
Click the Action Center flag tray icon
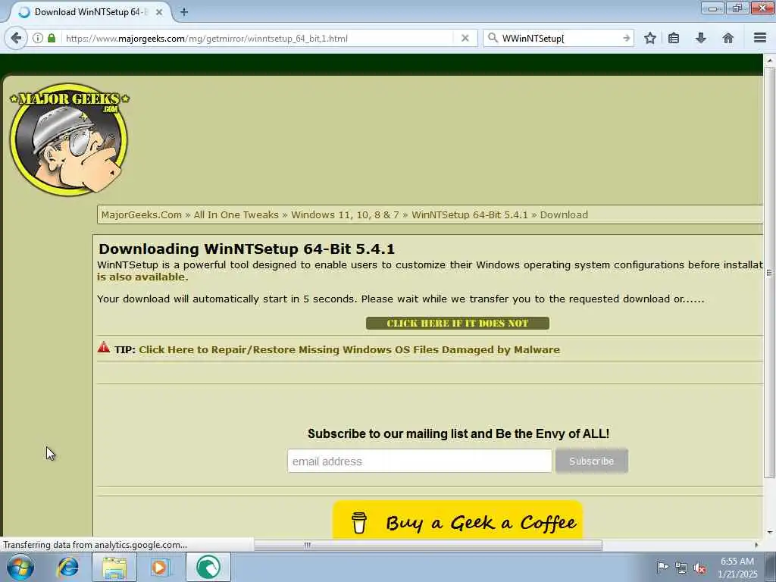tap(662, 567)
